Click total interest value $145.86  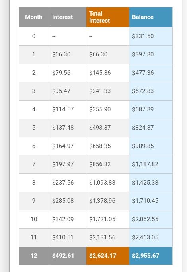(107, 73)
